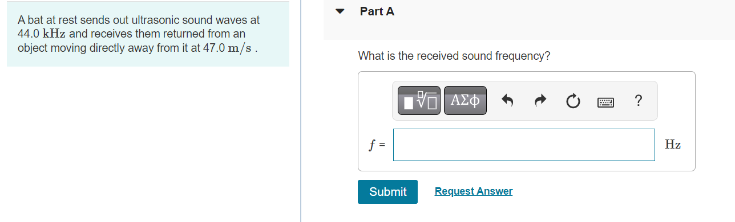Open the Greek symbols ΑΣΦ palette
This screenshot has width=735, height=222.
pos(465,101)
